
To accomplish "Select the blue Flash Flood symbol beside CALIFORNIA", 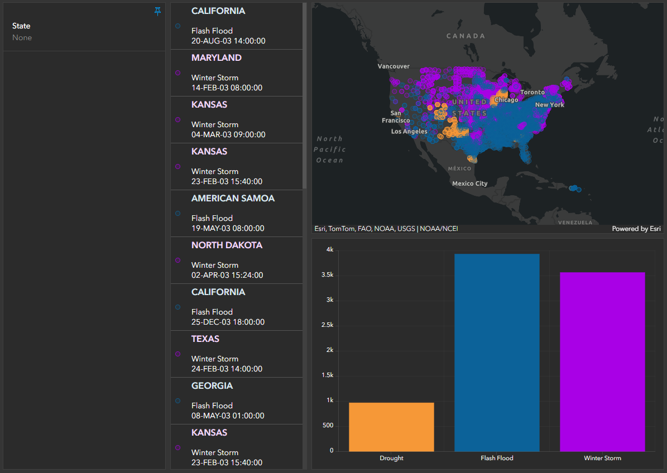I will 178,26.
